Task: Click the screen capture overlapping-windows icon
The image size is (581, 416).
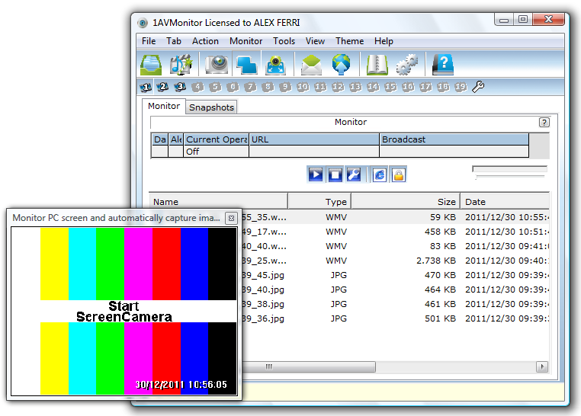Action: (x=246, y=66)
